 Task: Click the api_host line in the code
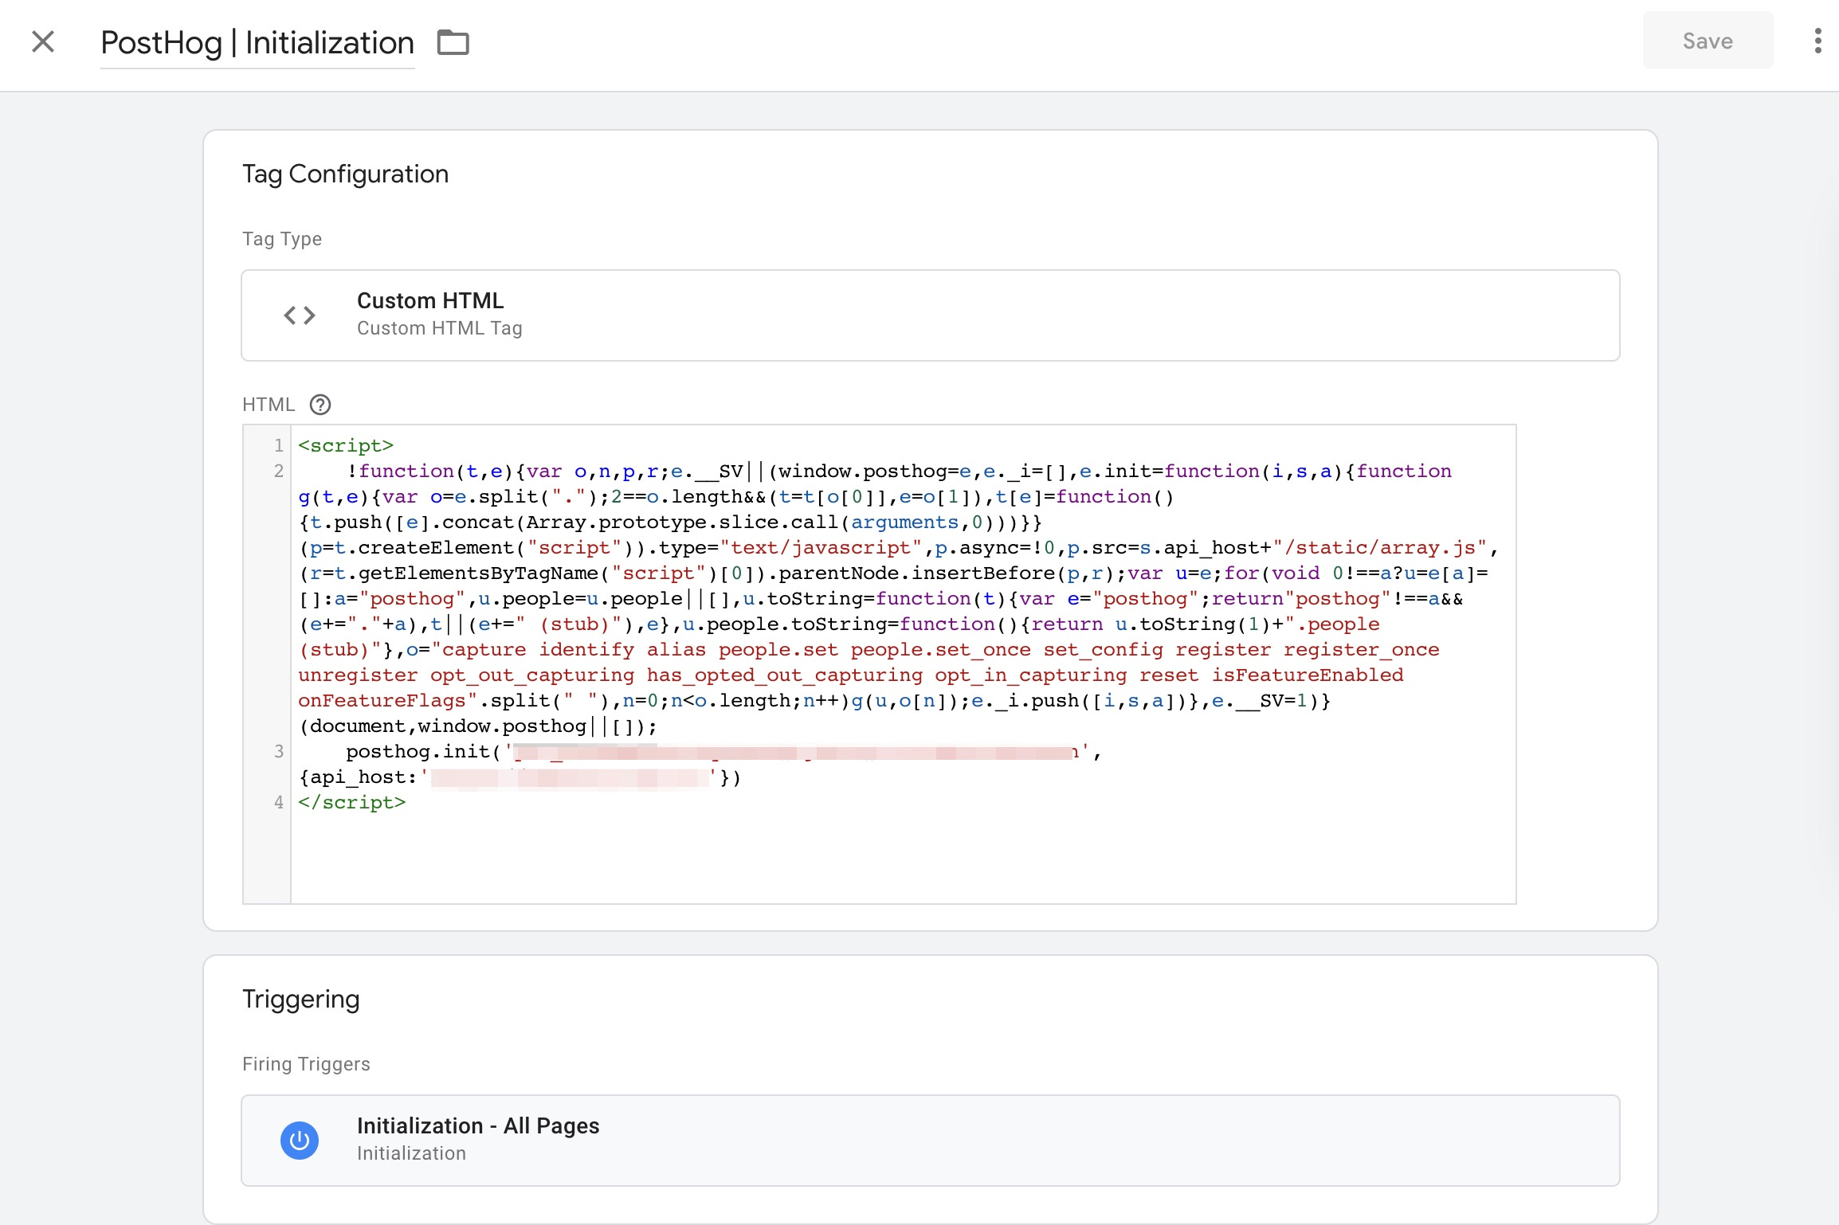pos(520,777)
